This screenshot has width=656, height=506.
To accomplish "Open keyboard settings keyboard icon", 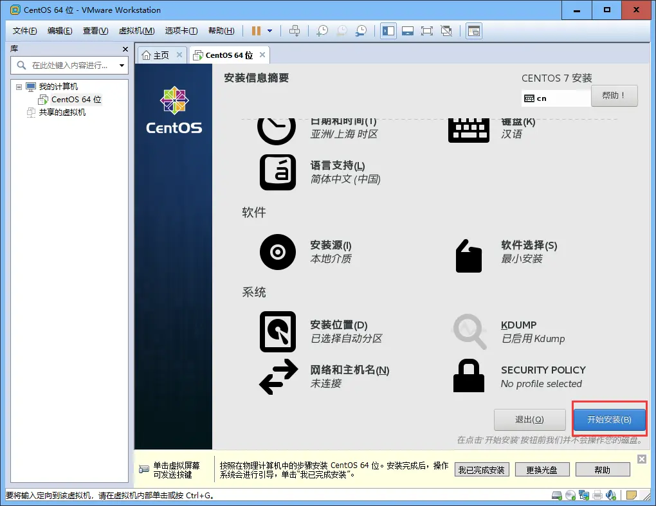I will click(469, 131).
